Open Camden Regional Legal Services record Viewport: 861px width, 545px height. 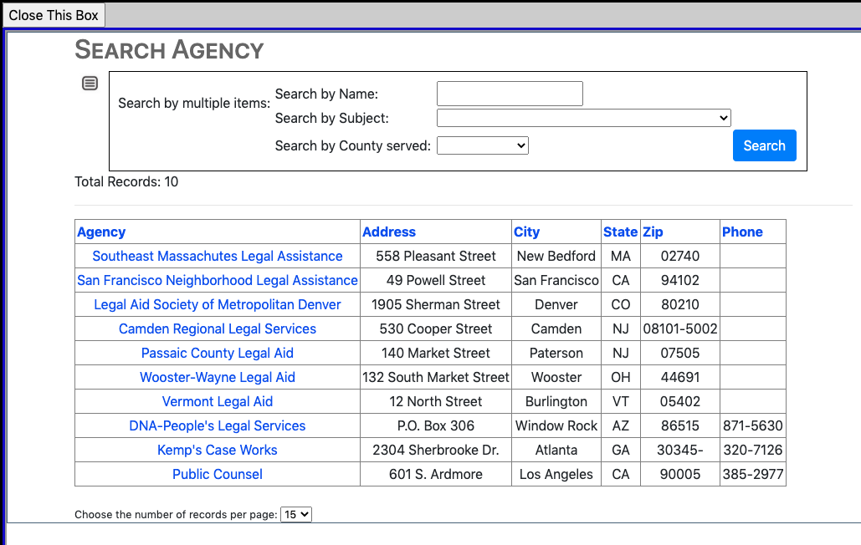tap(218, 329)
